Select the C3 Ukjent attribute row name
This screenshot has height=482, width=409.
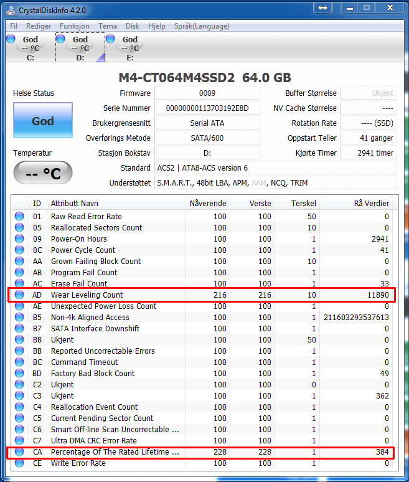(62, 395)
